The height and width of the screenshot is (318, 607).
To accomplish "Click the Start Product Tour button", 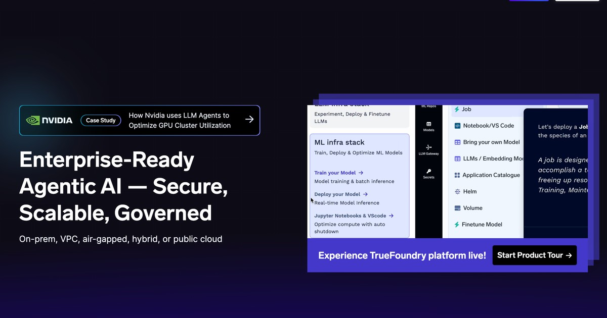I will point(535,255).
